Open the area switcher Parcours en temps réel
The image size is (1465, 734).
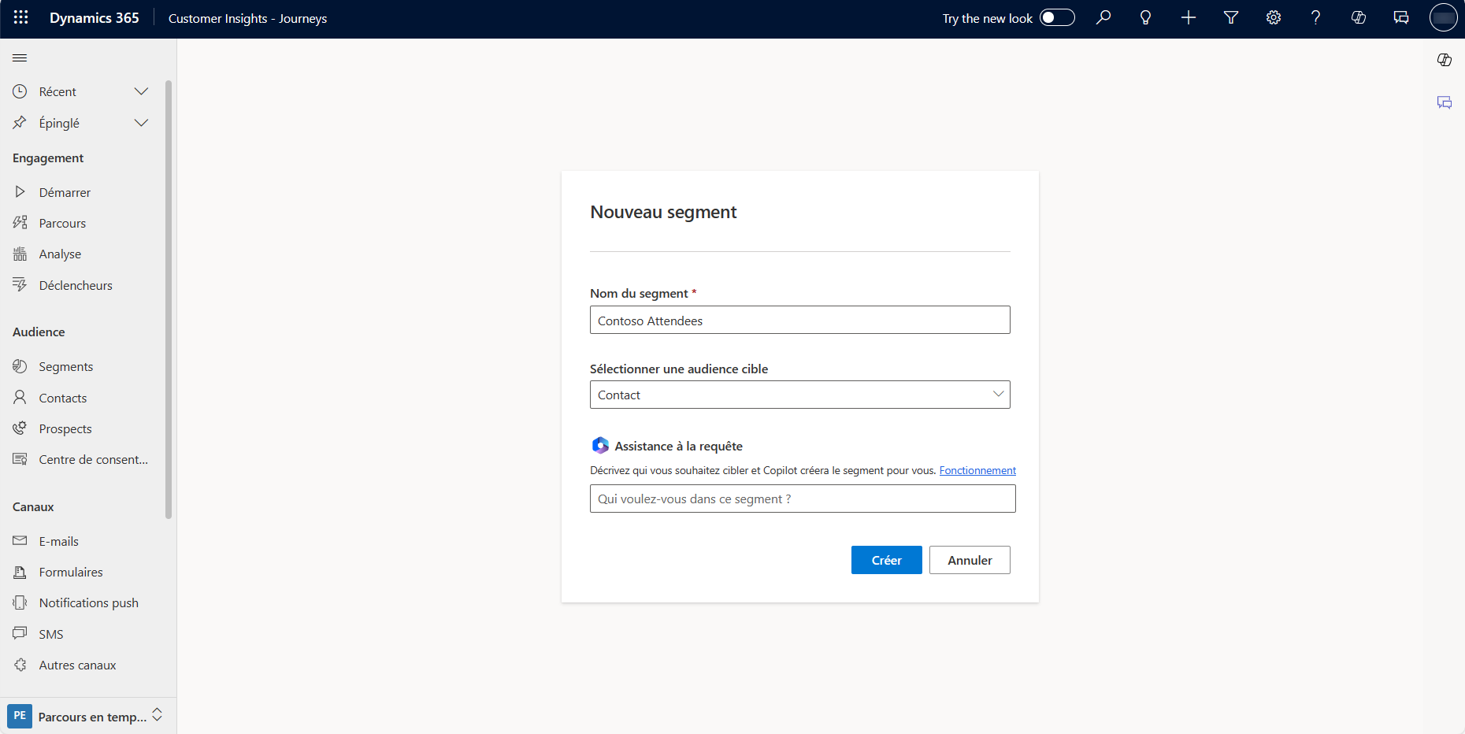[88, 716]
